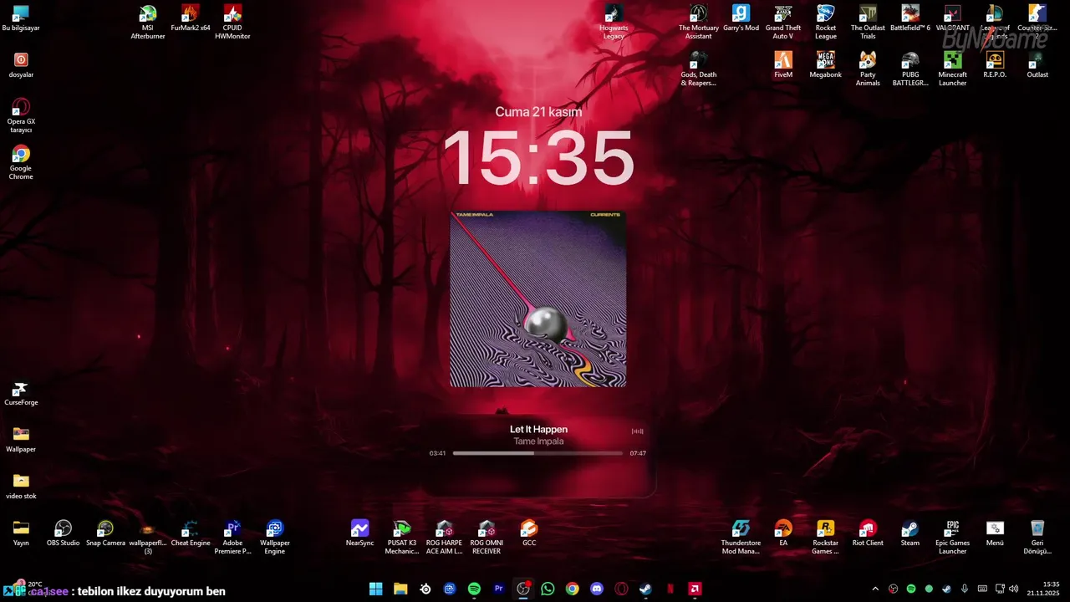
Task: Select PUBG BATTLEGROUNDS desktop icon
Action: click(x=910, y=69)
